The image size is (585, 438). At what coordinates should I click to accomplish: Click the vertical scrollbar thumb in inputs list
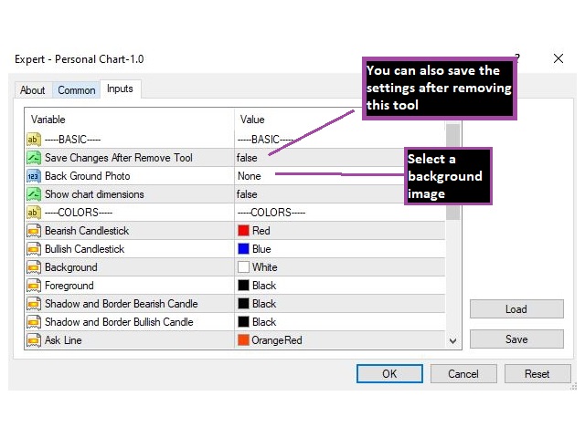point(453,172)
